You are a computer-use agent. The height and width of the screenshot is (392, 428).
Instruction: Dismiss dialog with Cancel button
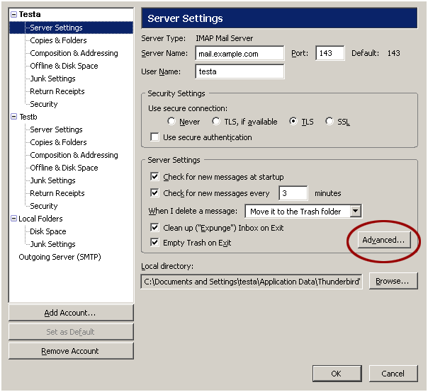tap(393, 374)
